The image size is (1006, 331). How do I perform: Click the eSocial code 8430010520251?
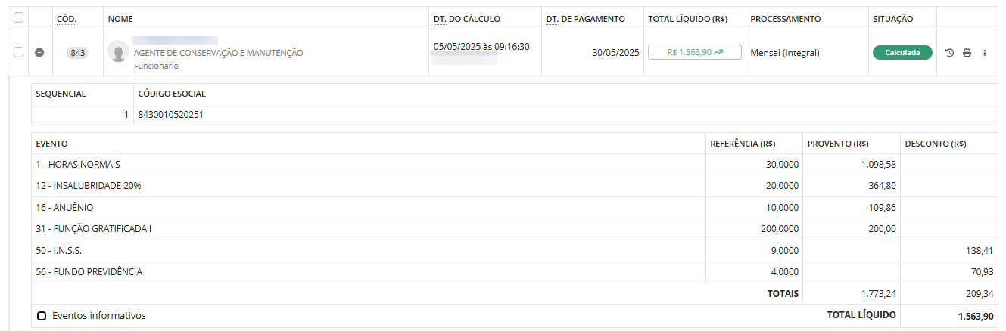[170, 115]
